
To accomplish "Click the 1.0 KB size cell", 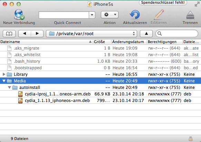I will pos(104,61).
